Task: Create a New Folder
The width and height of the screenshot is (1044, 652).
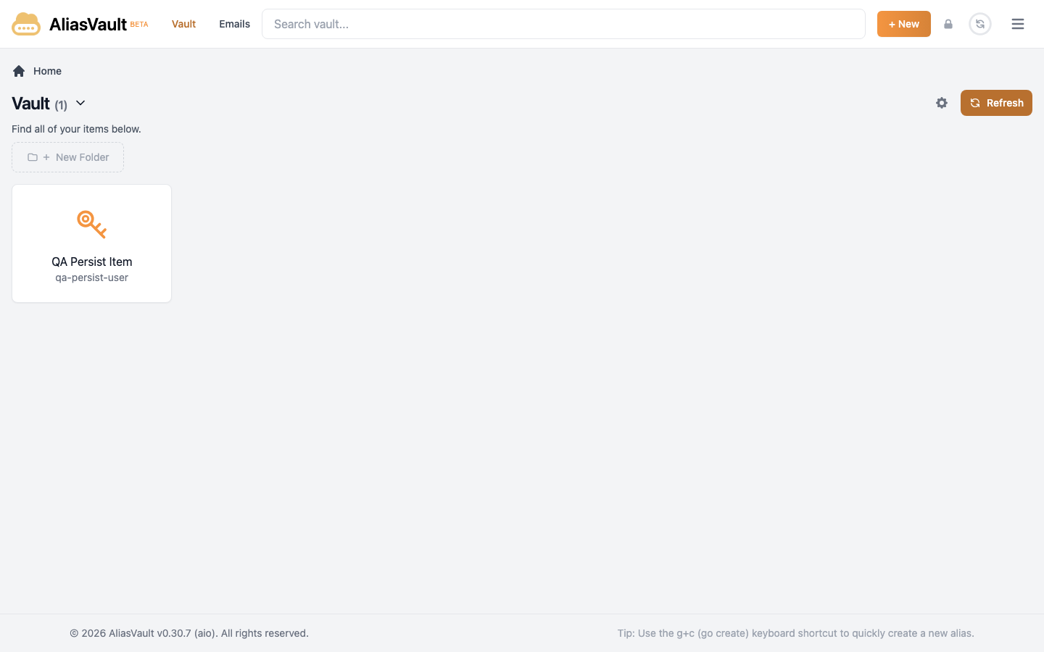Action: coord(67,157)
